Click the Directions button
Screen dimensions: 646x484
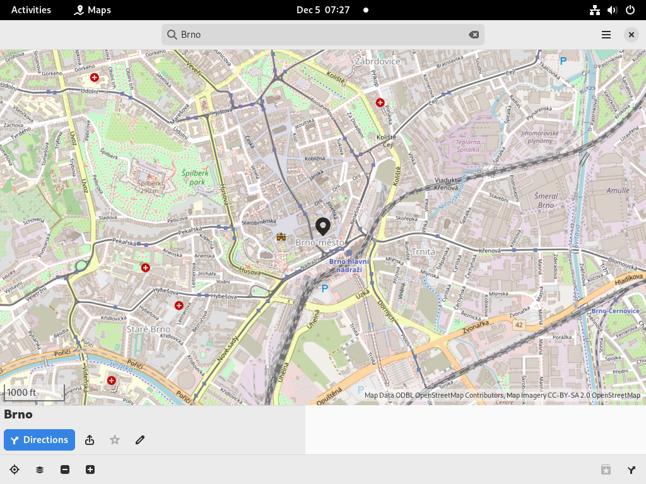click(x=40, y=439)
